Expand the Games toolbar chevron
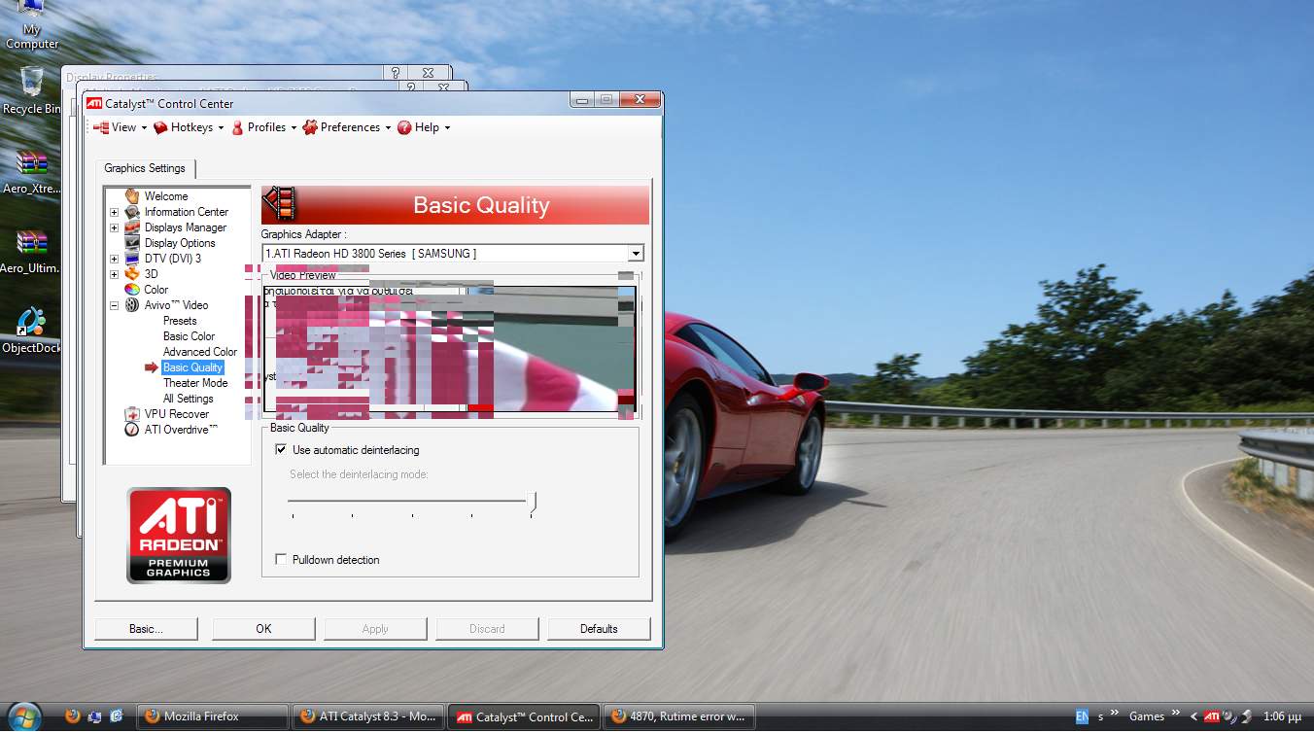1314x733 pixels. (x=1176, y=714)
